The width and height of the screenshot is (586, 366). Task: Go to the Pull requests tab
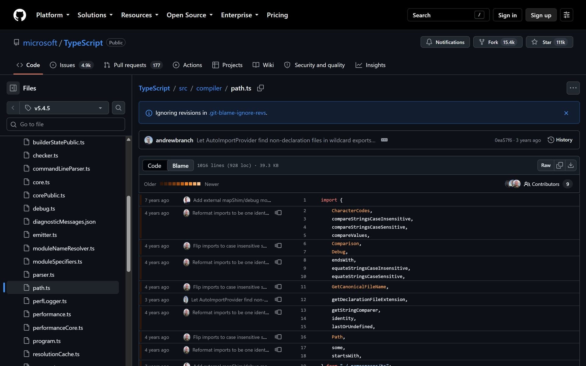click(133, 65)
